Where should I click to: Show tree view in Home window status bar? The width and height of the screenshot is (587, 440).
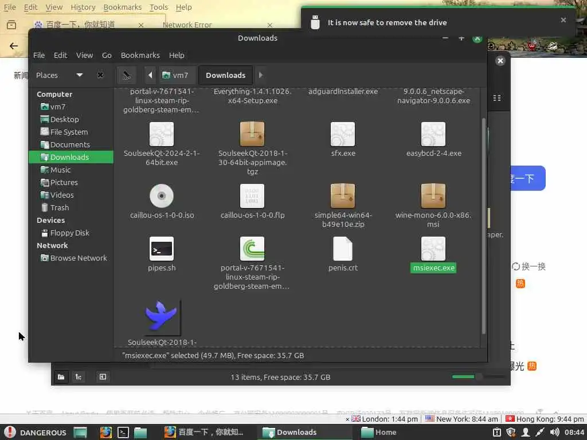coord(79,377)
